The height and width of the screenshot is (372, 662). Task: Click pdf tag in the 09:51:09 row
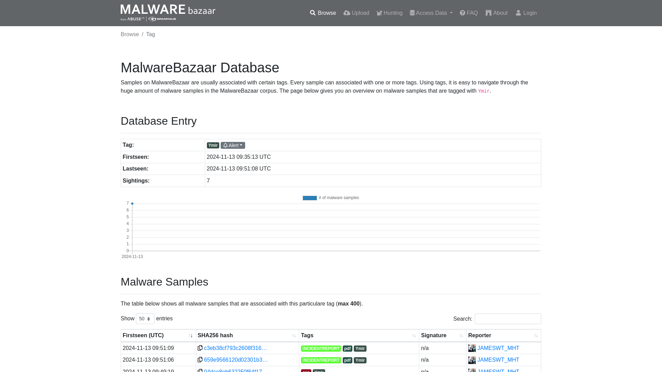tap(348, 349)
